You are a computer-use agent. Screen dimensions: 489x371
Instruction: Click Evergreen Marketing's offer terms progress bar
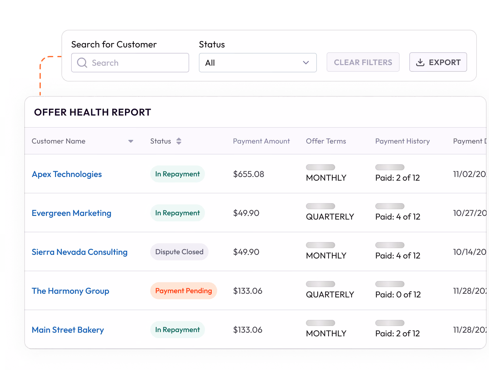pos(321,206)
